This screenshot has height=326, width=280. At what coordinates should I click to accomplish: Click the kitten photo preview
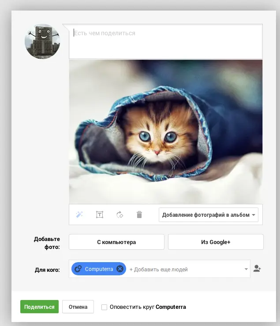point(165,131)
